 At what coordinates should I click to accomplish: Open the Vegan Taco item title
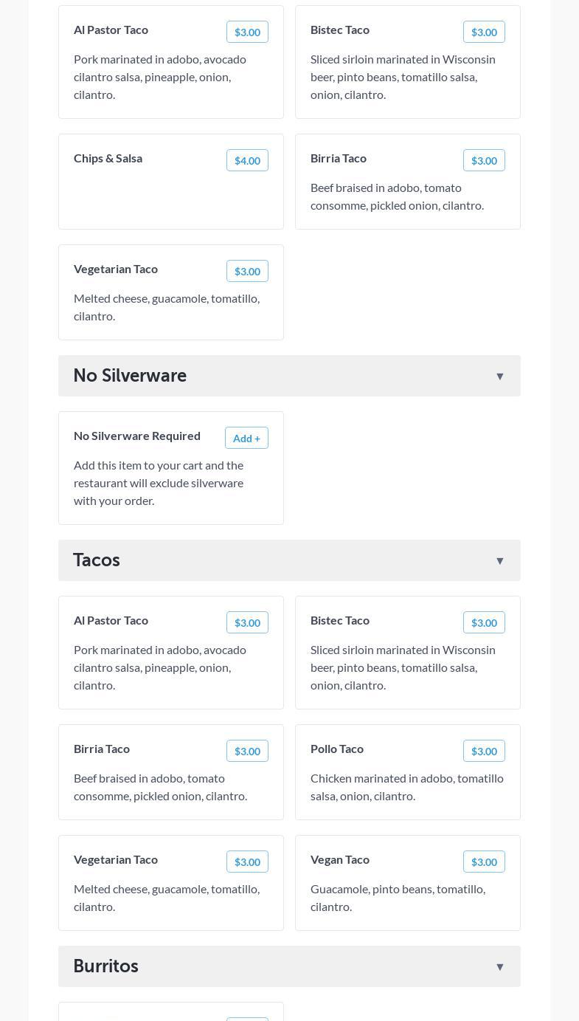coord(340,859)
